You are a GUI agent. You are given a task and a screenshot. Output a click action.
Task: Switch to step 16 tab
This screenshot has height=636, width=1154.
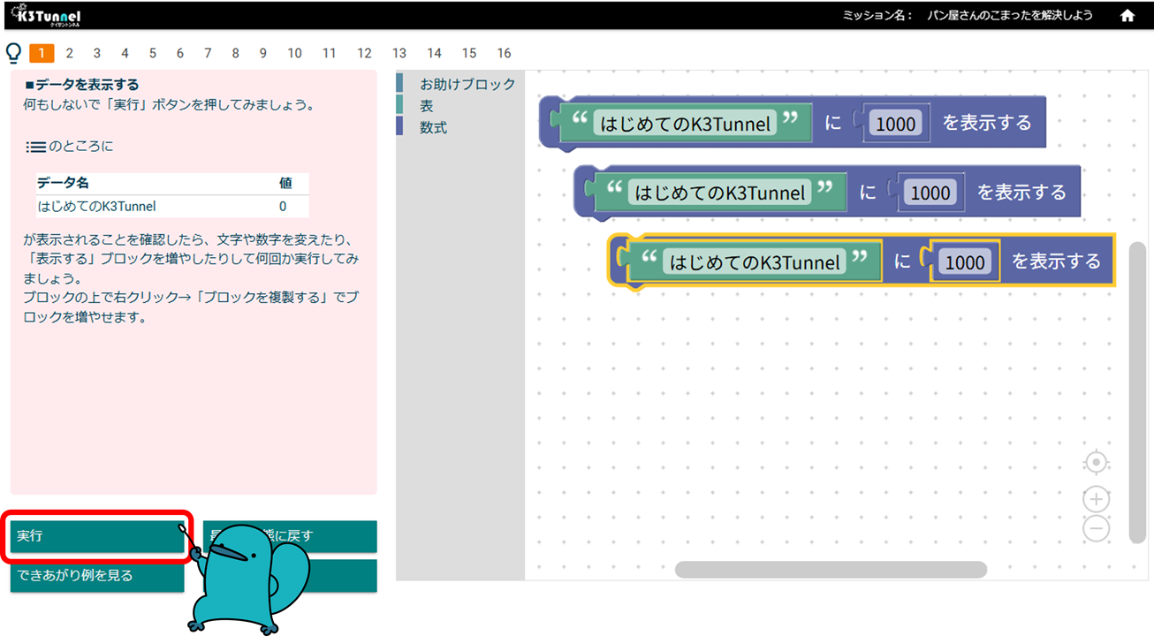point(504,53)
